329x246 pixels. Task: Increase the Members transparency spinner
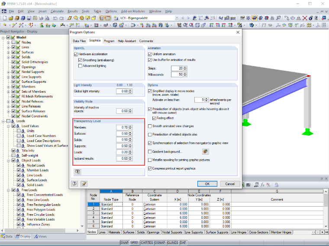point(130,126)
